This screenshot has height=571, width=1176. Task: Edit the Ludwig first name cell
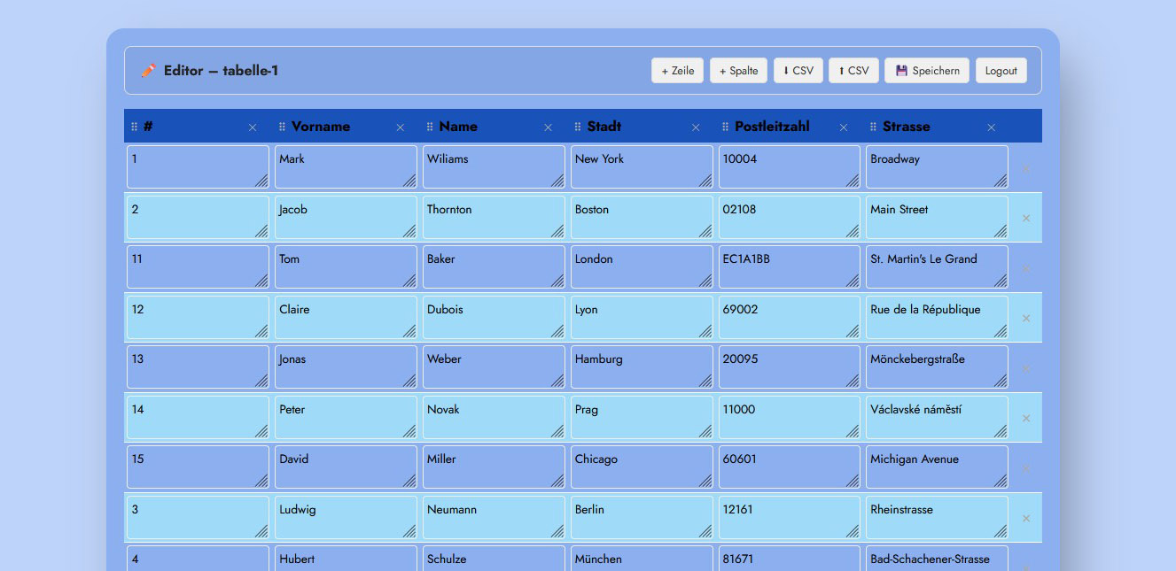click(346, 517)
